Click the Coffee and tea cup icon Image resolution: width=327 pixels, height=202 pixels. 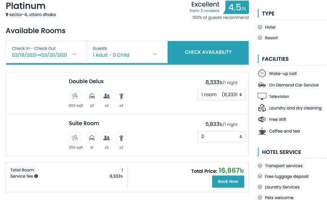[262, 131]
